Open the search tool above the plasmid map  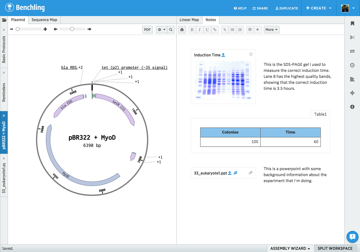(171, 29)
